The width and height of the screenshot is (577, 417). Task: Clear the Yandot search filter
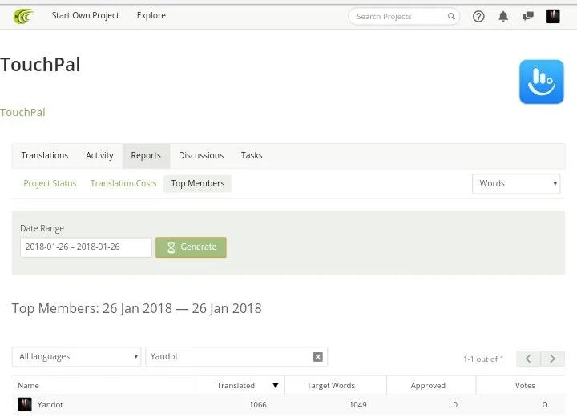click(318, 357)
